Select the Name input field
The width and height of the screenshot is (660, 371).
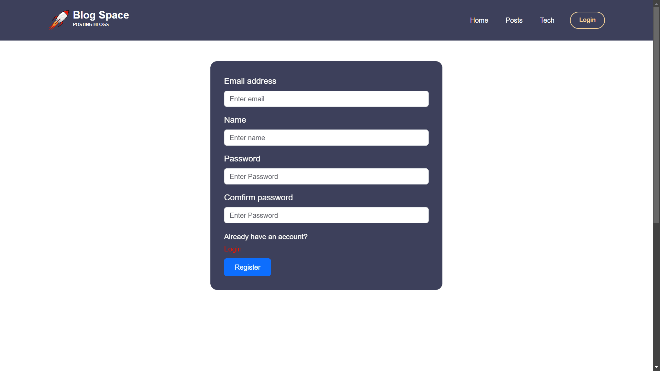tap(326, 137)
